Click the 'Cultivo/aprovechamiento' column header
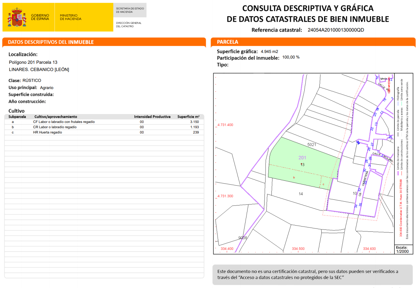Viewport: 419px width, 288px height. (x=56, y=117)
